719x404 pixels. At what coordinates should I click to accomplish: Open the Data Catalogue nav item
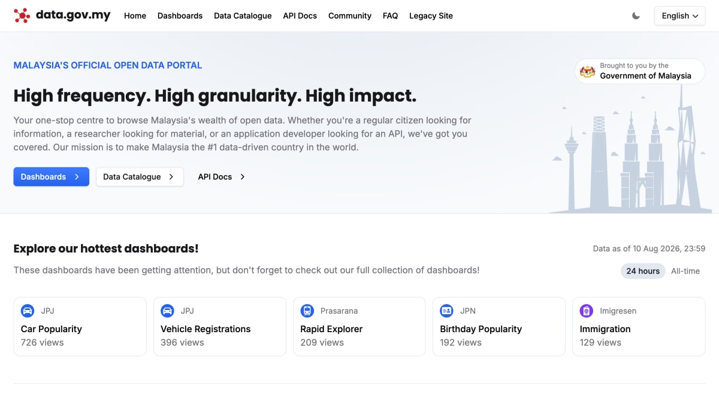[x=243, y=16]
